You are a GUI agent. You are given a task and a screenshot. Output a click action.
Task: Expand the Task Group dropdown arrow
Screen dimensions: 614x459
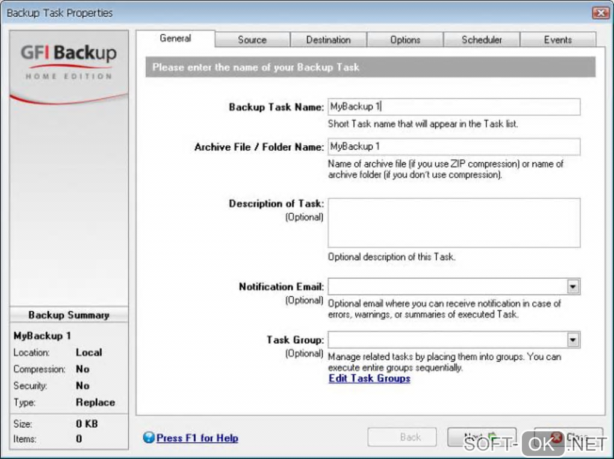(x=573, y=340)
